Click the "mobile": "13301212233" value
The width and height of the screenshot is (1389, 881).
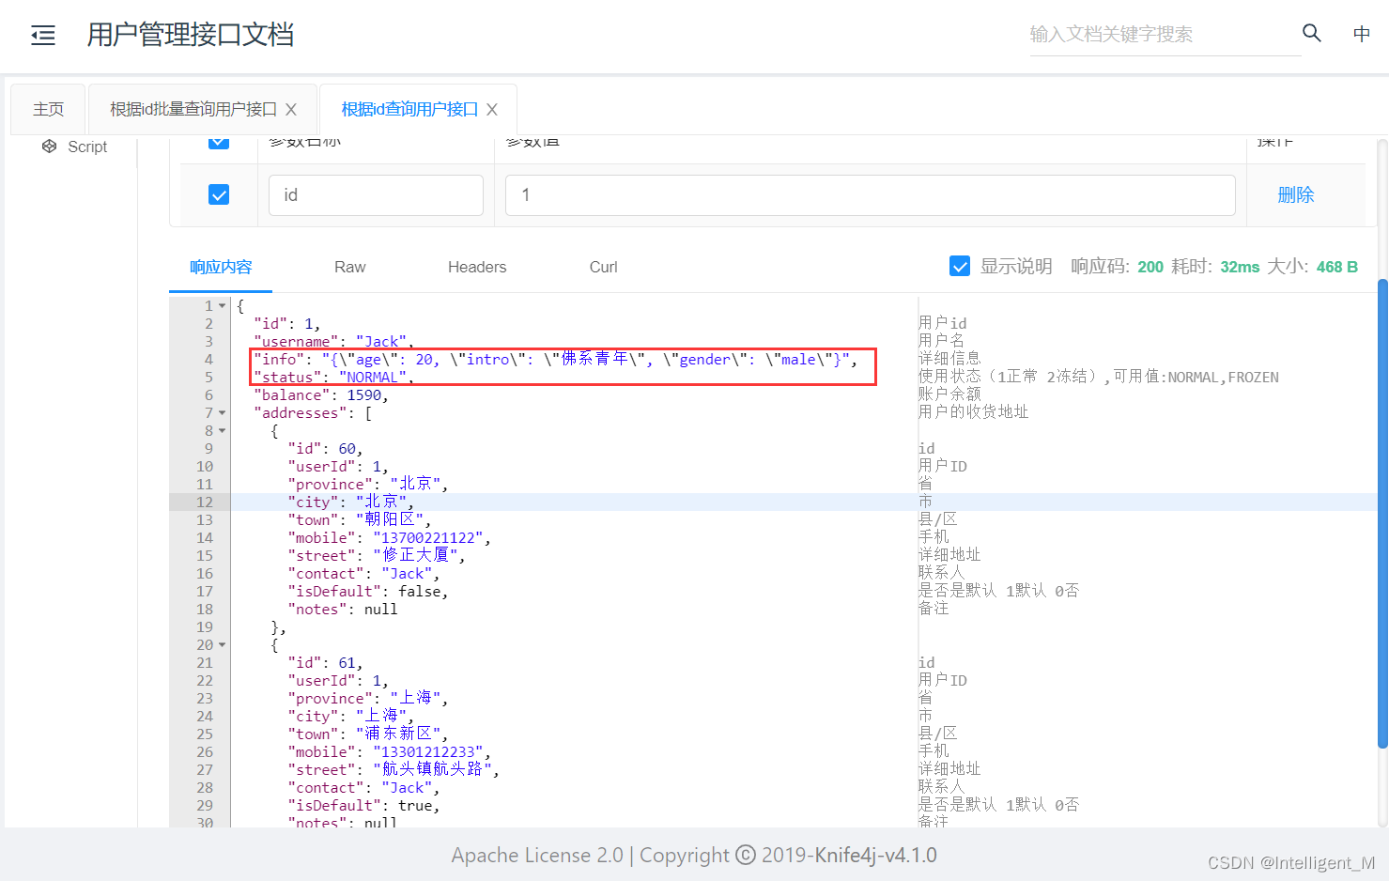[x=428, y=752]
